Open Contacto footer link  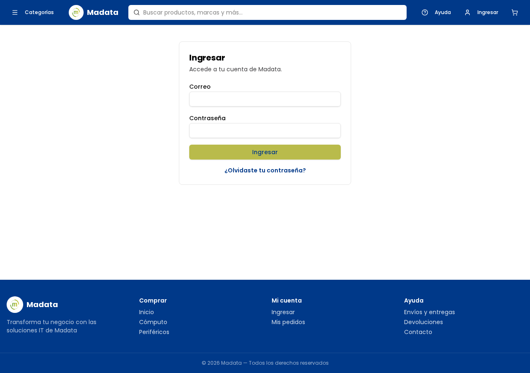pos(418,332)
